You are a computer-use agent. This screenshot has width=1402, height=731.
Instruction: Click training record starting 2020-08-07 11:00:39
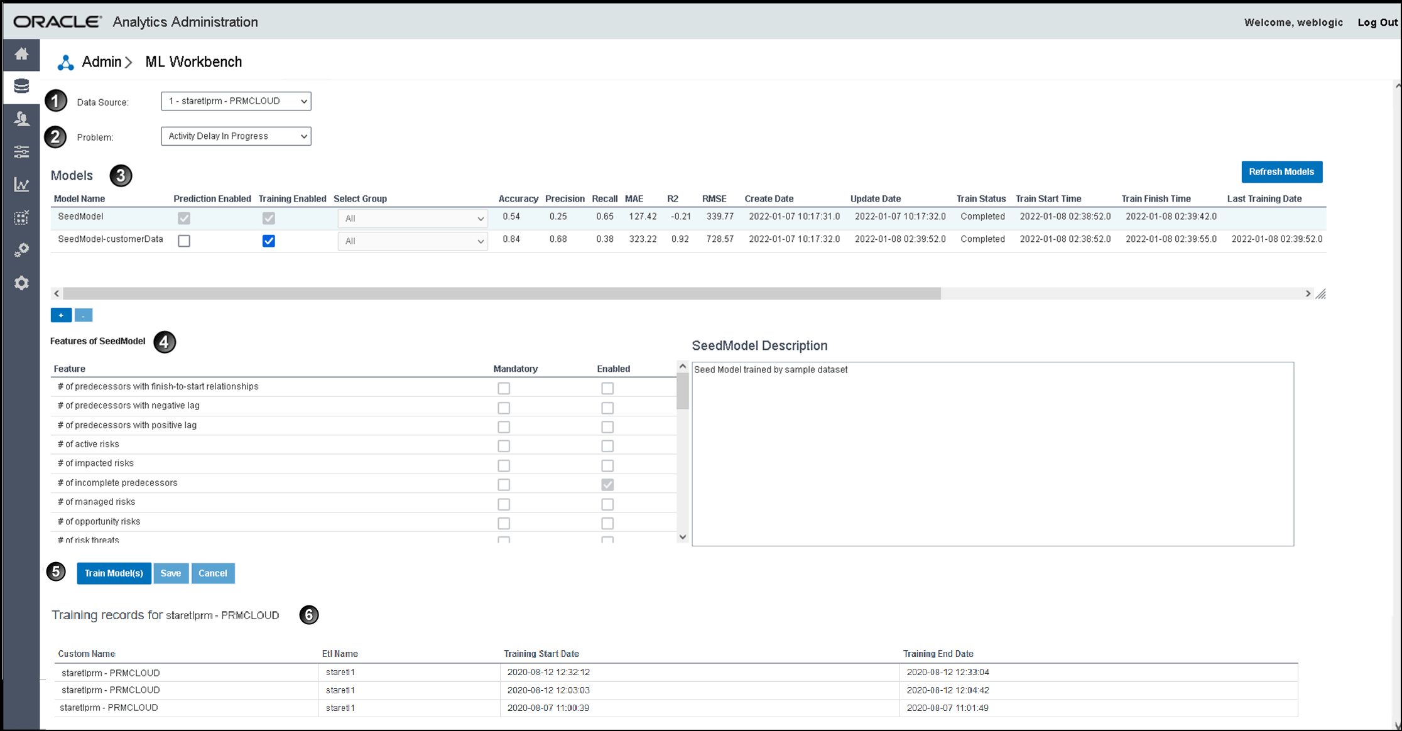677,708
